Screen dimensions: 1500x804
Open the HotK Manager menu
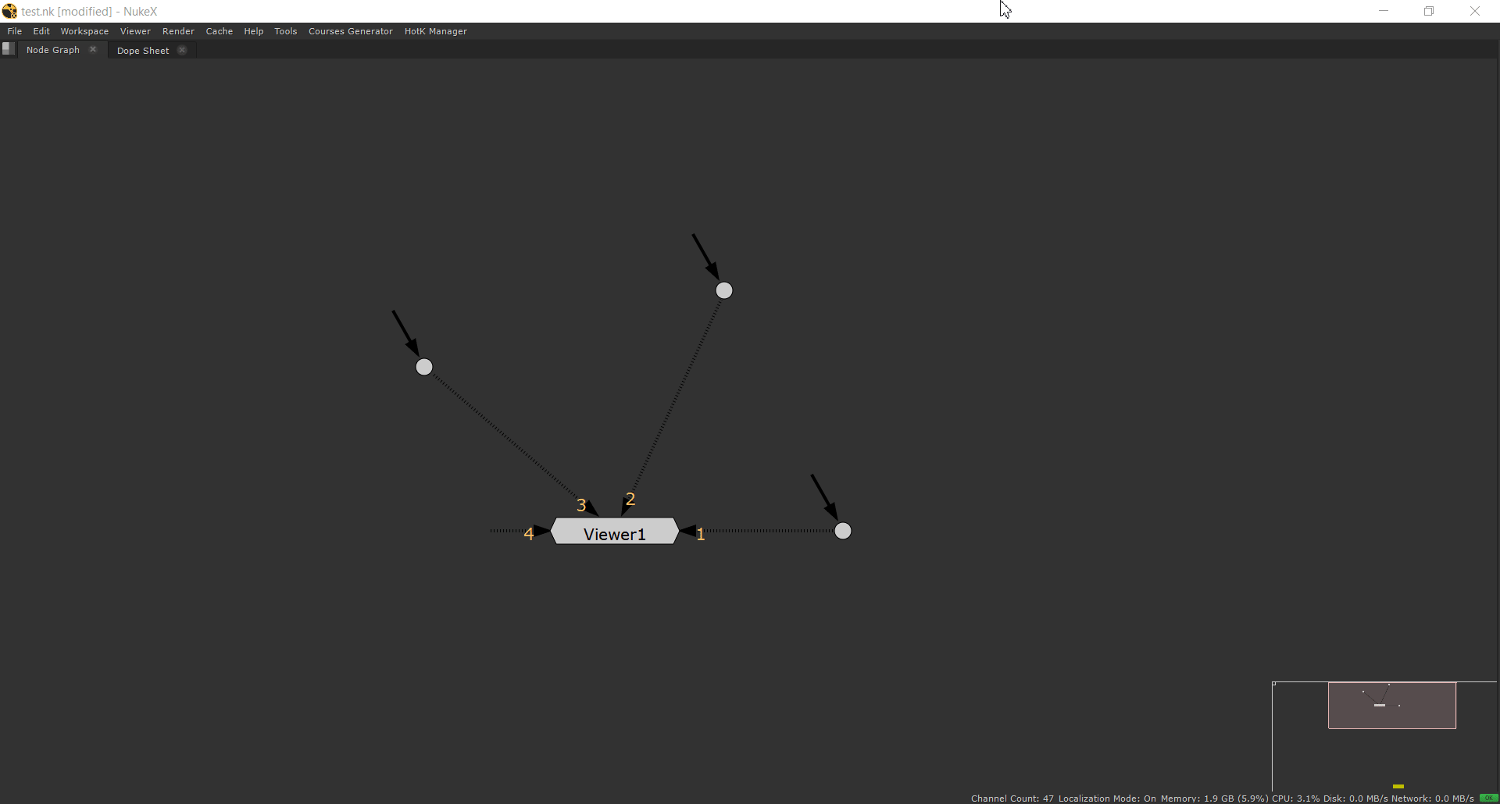point(435,31)
